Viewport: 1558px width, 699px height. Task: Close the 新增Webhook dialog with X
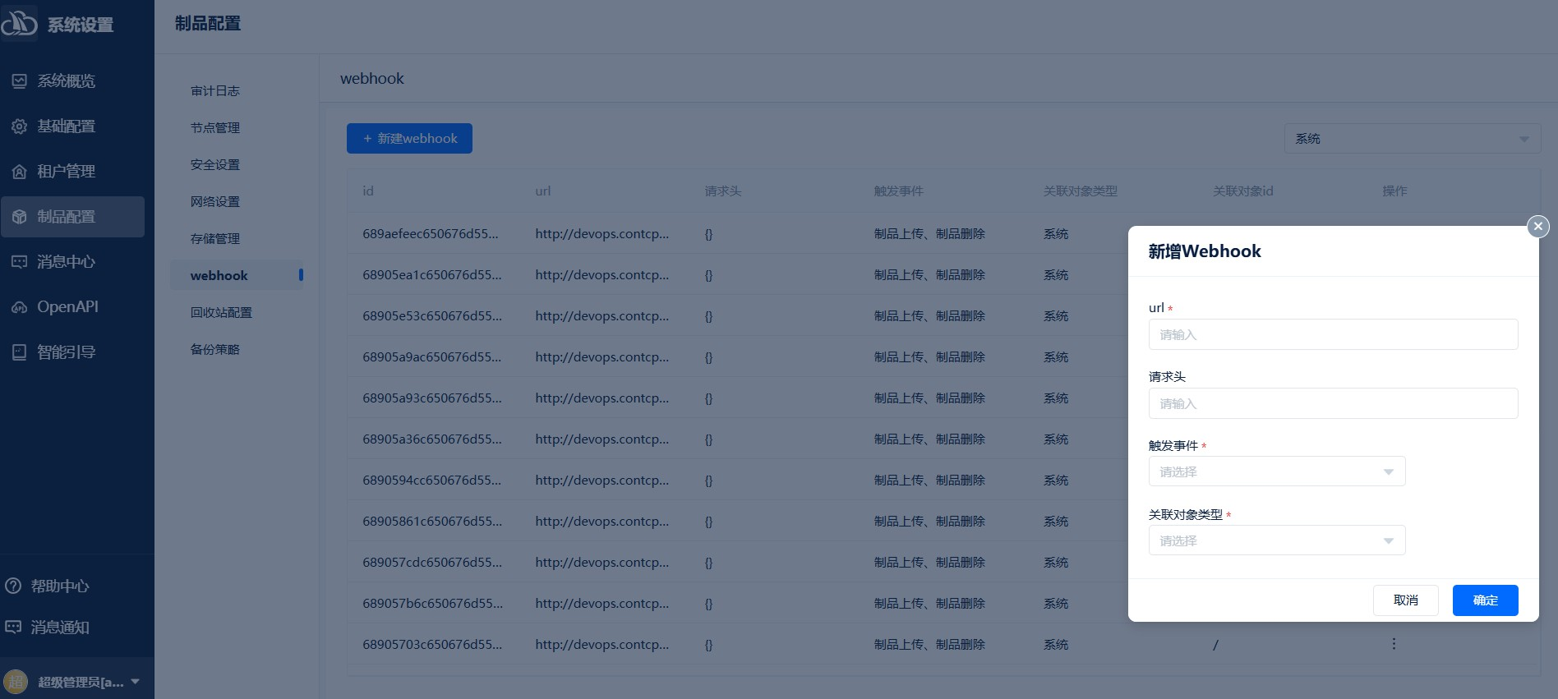pos(1537,227)
